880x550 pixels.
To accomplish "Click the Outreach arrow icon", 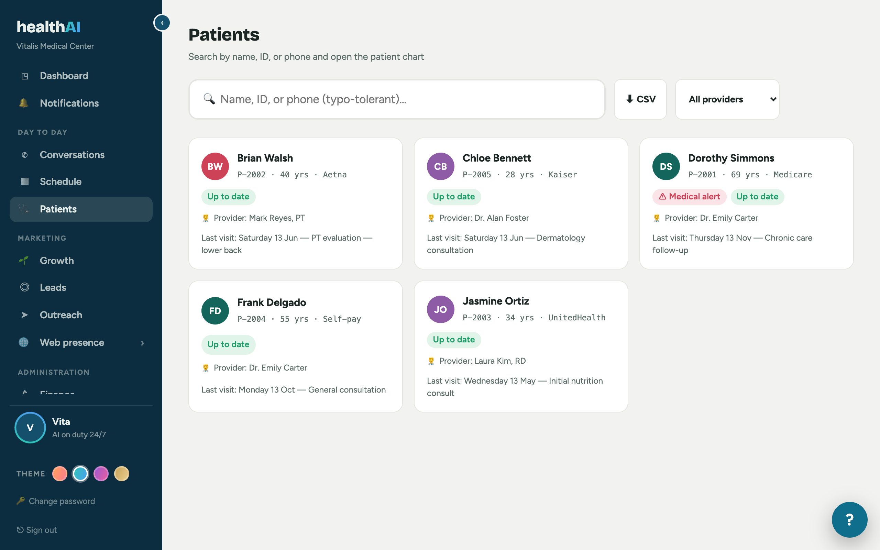I will coord(24,315).
